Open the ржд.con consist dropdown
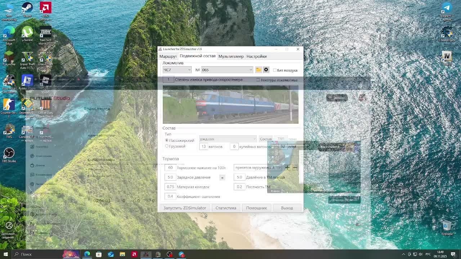Image resolution: width=461 pixels, height=259 pixels. pyautogui.click(x=228, y=139)
